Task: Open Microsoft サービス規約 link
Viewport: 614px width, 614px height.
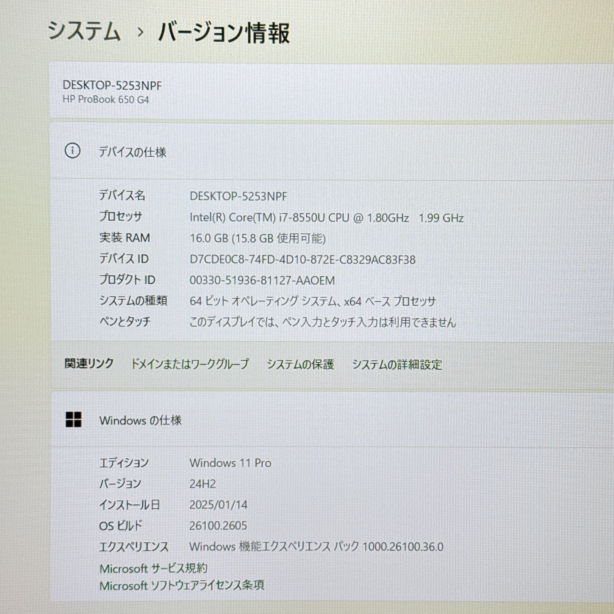Action: coord(153,568)
